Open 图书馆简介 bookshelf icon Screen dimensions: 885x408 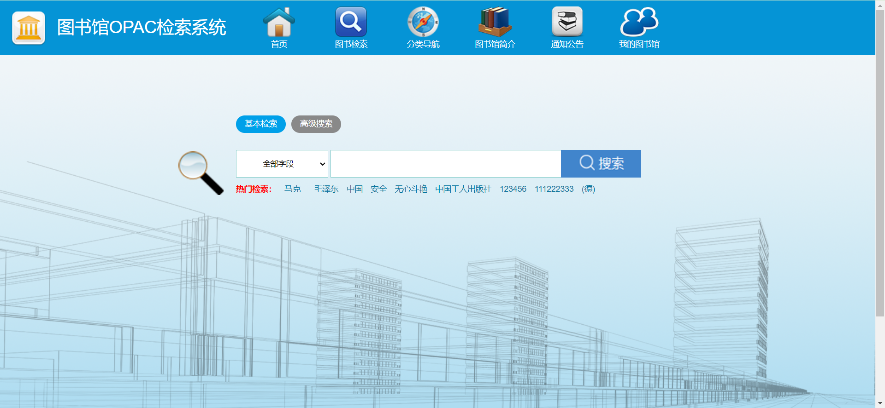click(495, 22)
